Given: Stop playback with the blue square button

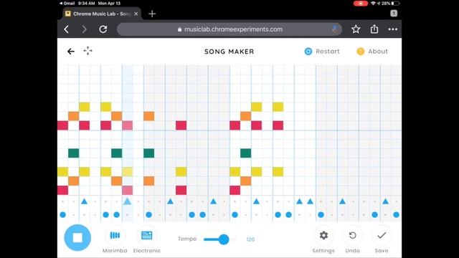Looking at the screenshot, I should [x=77, y=237].
